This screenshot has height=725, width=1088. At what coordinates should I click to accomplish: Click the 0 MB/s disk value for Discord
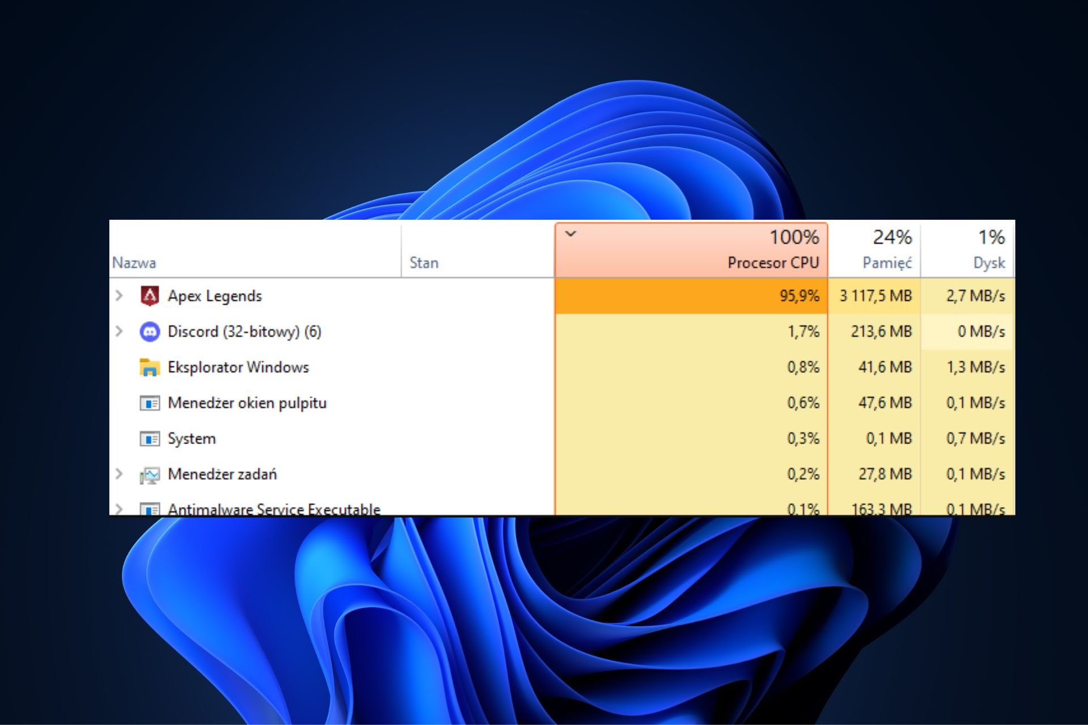[981, 331]
